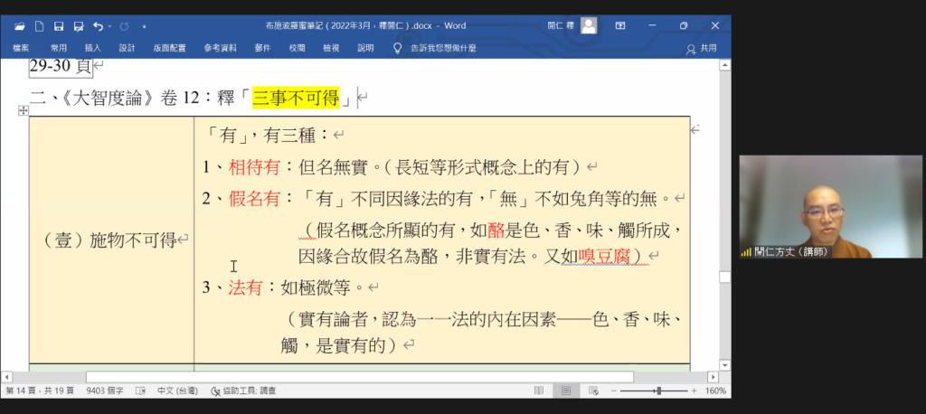
Task: Select the 插入 (Insert) ribbon tab
Action: click(92, 48)
